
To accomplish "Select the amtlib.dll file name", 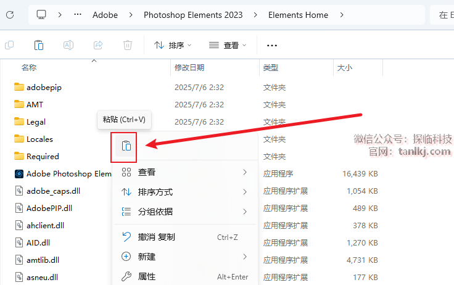I will point(43,260).
